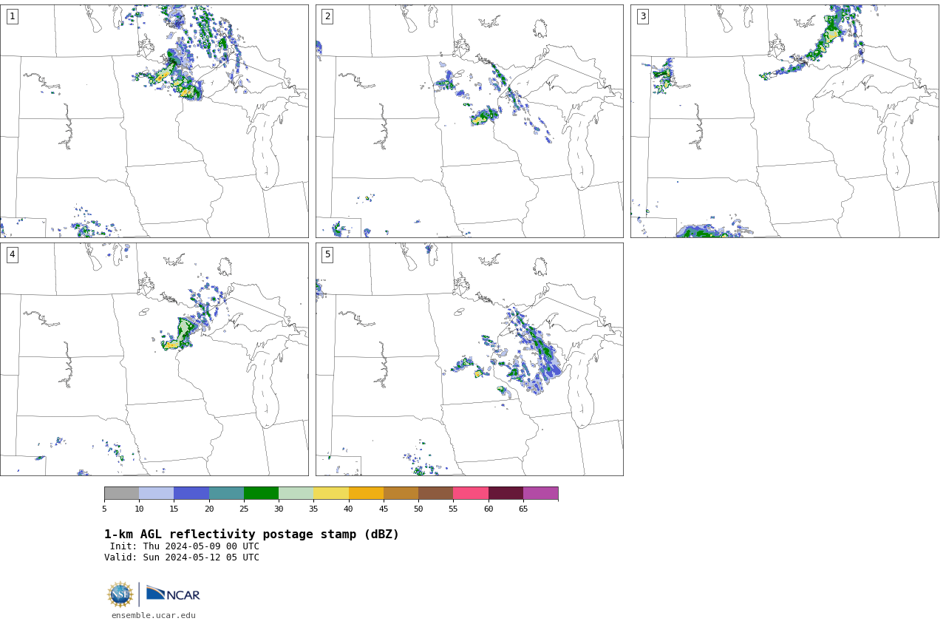
Task: Click the maroon 60-65 dBZ swatch
Action: tap(506, 493)
